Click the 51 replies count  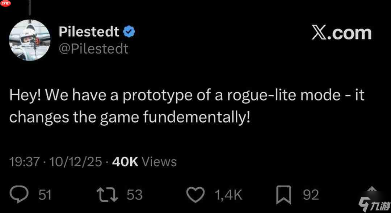[45, 195]
